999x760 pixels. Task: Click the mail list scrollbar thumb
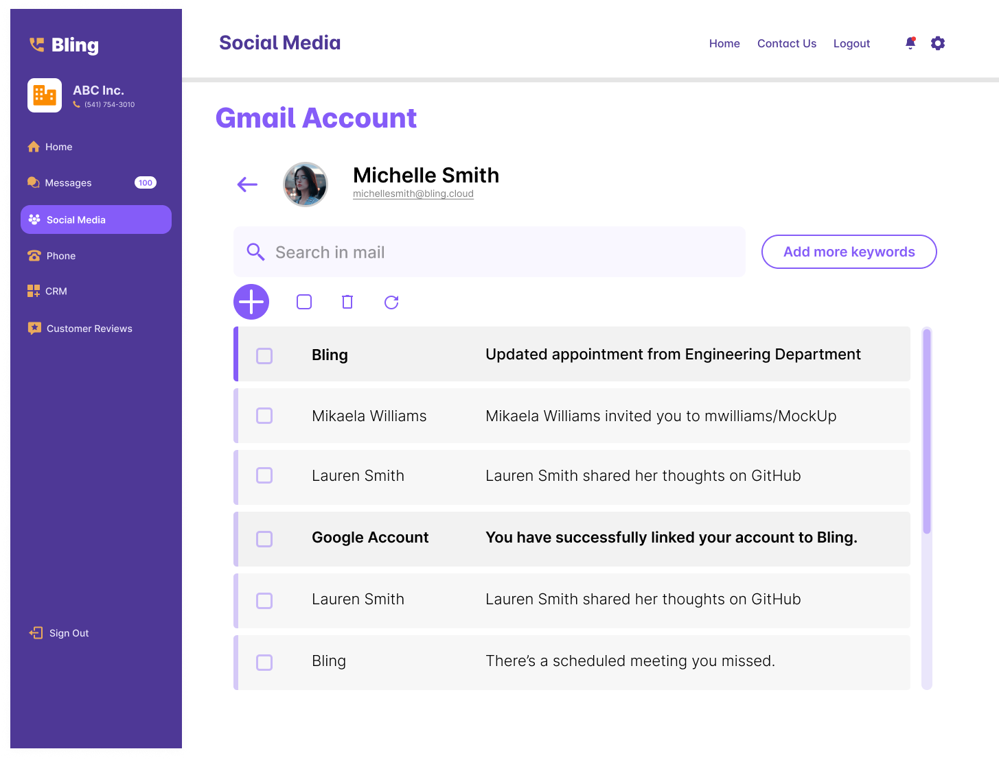pyautogui.click(x=927, y=431)
